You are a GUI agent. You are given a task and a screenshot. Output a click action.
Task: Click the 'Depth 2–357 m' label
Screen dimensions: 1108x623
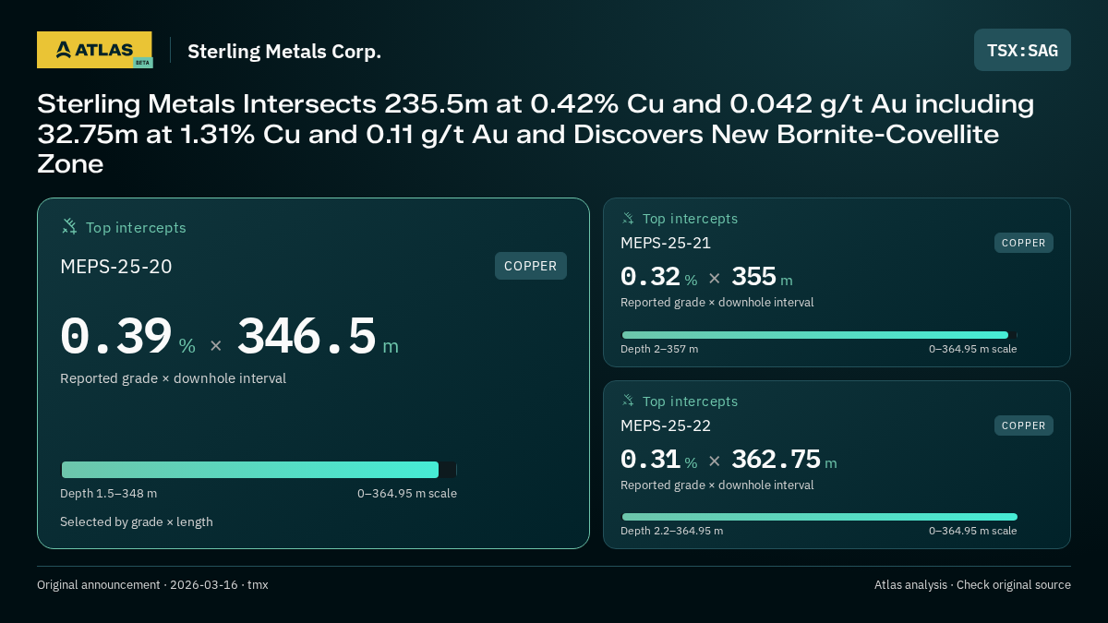click(x=659, y=349)
